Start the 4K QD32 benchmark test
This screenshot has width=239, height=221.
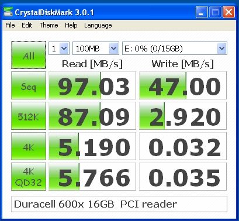[29, 177]
